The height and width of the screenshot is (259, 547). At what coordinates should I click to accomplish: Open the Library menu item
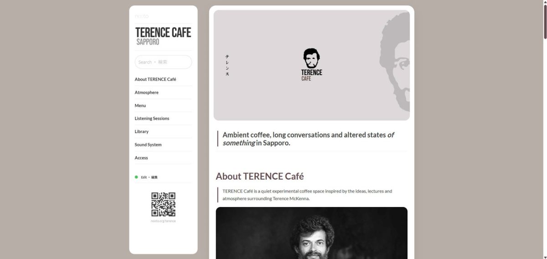pyautogui.click(x=141, y=131)
